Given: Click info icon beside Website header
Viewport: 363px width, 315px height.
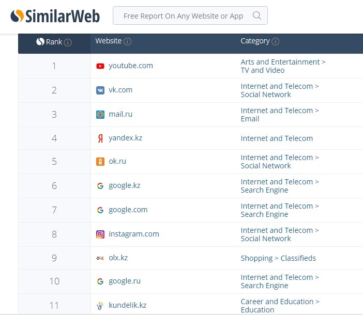Looking at the screenshot, I should (x=128, y=41).
